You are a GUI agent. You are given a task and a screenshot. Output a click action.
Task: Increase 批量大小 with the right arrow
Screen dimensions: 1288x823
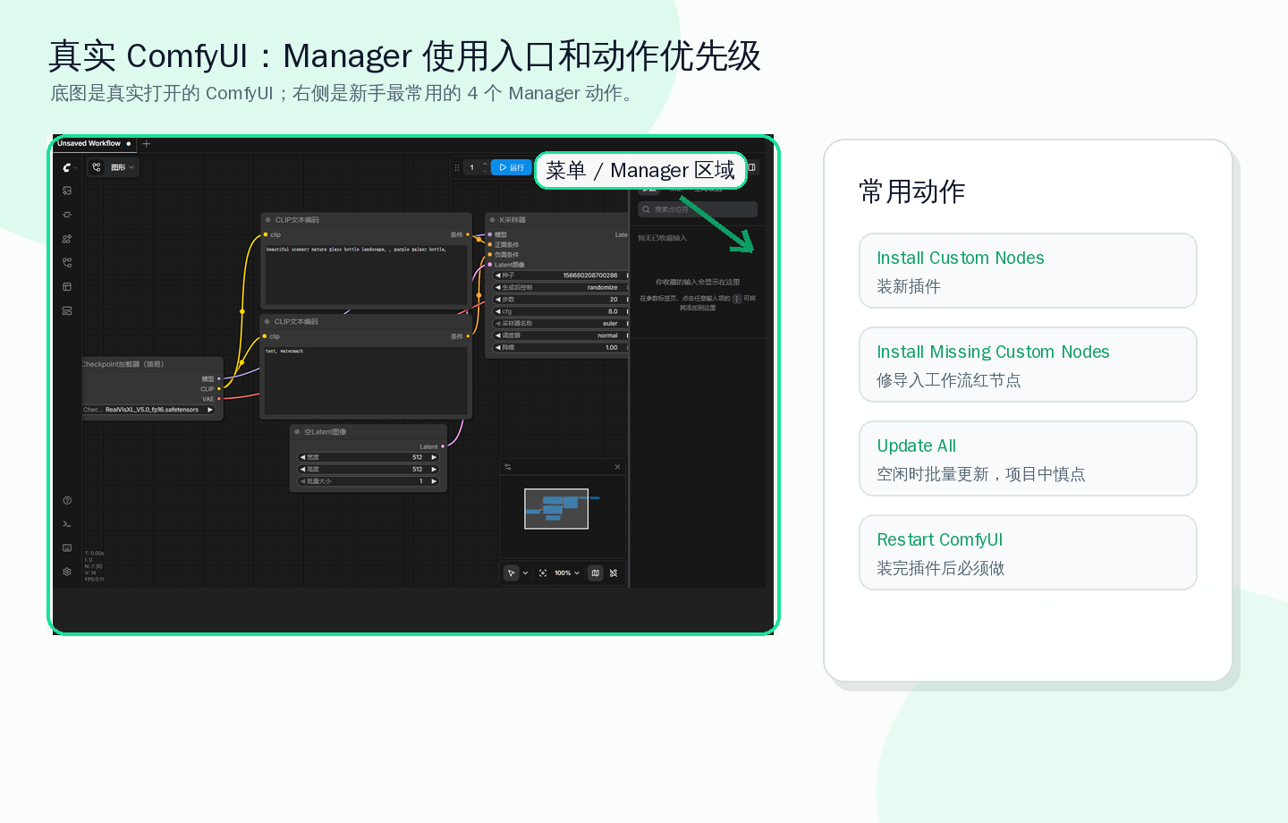click(434, 481)
